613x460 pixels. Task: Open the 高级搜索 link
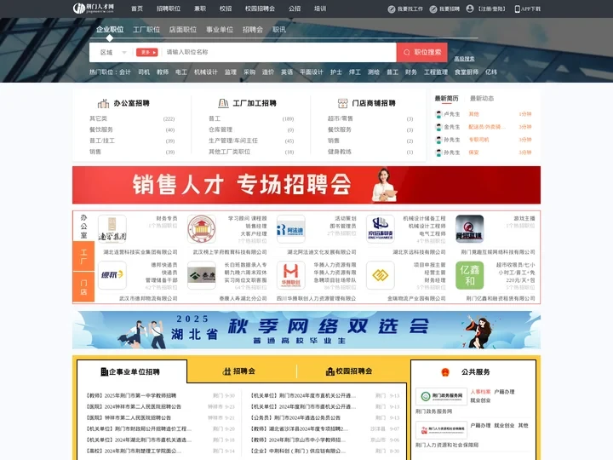tap(464, 59)
